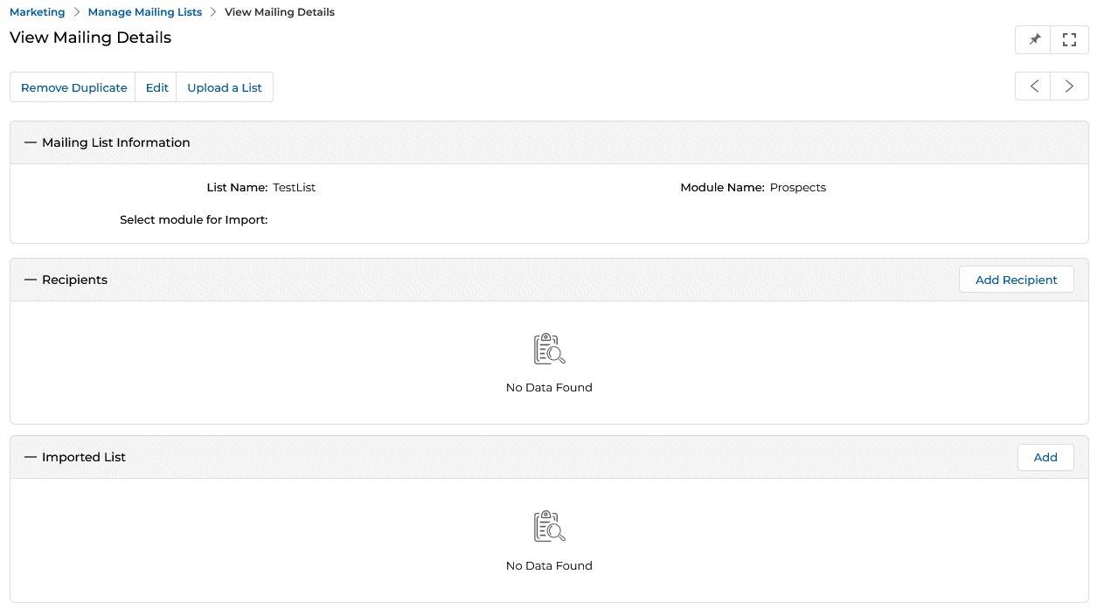The height and width of the screenshot is (609, 1097).
Task: Pin the View Mailing Details page
Action: [1034, 39]
